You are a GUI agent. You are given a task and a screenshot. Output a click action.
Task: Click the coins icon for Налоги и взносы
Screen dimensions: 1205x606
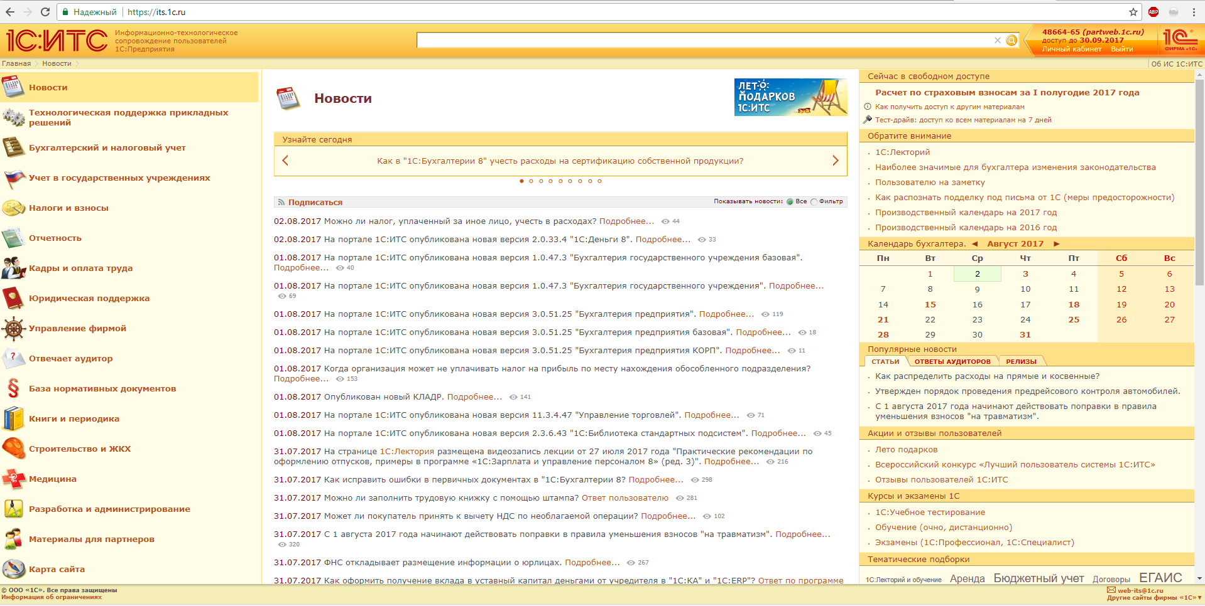click(13, 208)
